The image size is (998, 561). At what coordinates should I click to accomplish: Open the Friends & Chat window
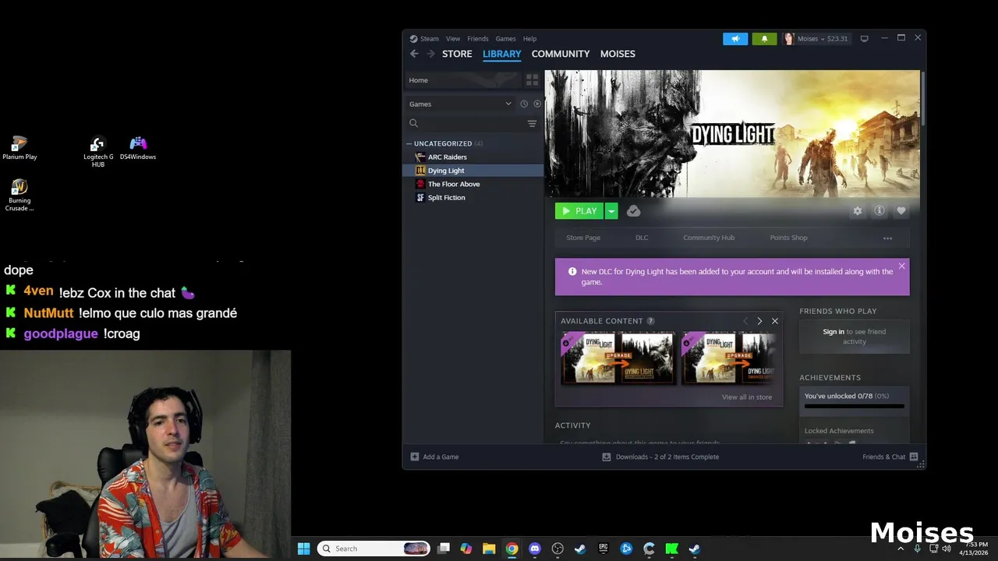pos(890,457)
